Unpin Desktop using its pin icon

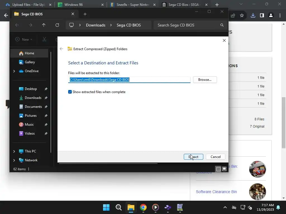46,89
